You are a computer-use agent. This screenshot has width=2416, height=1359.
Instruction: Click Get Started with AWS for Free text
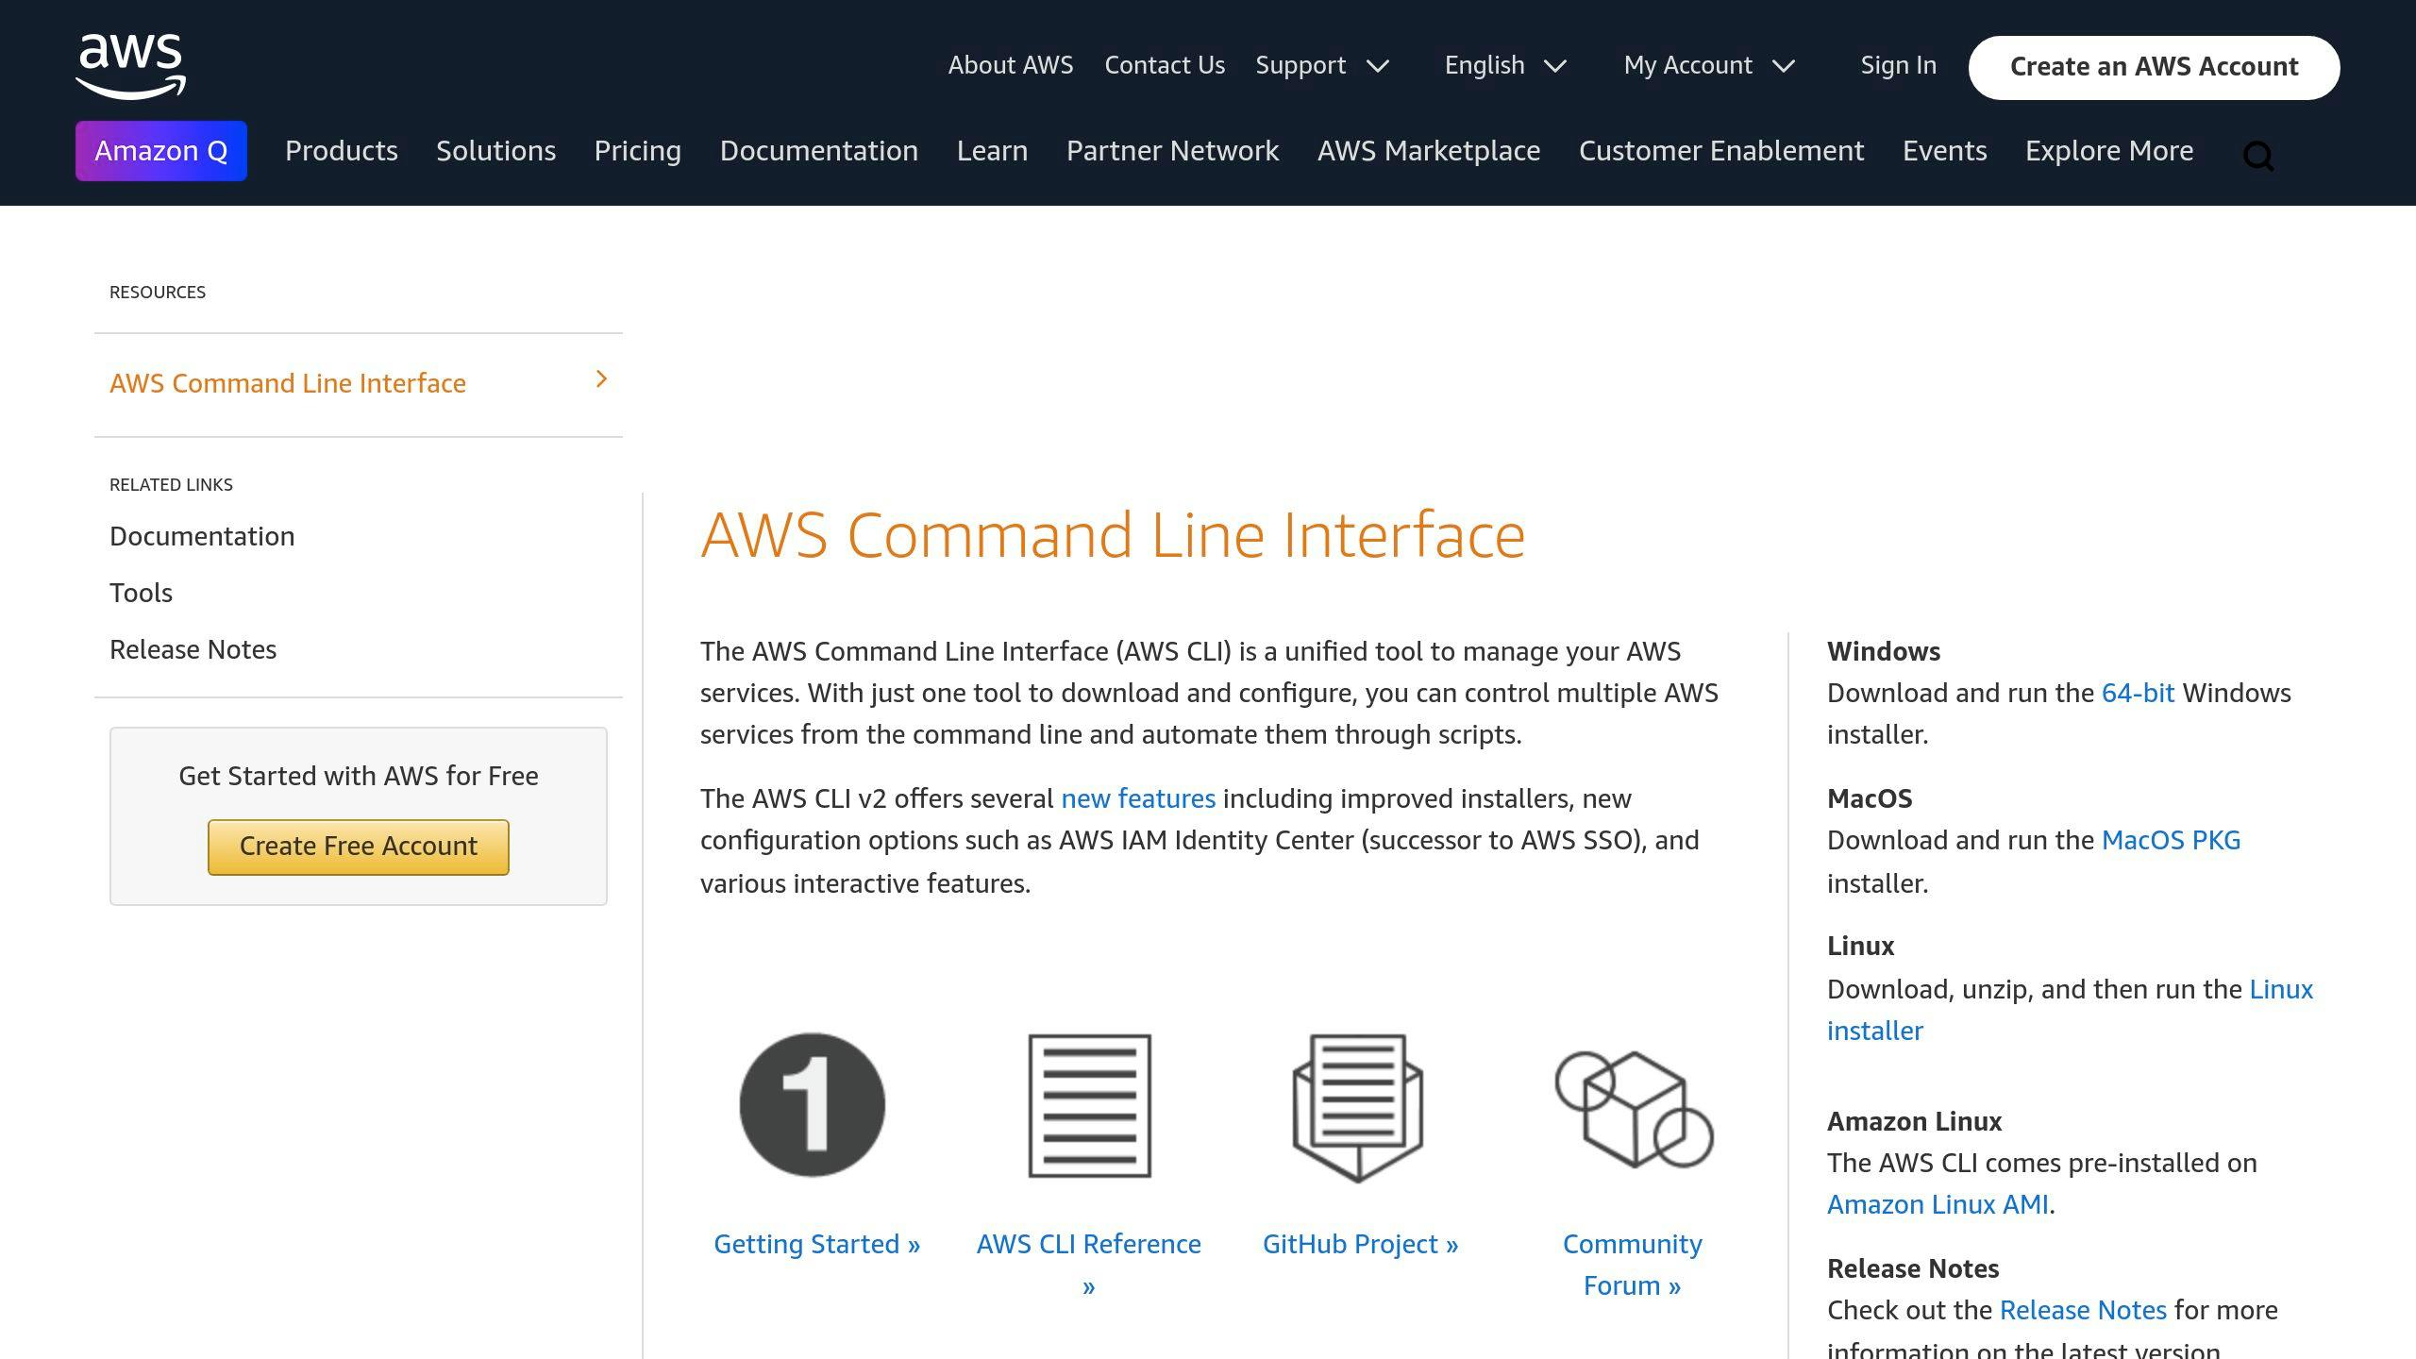point(359,776)
